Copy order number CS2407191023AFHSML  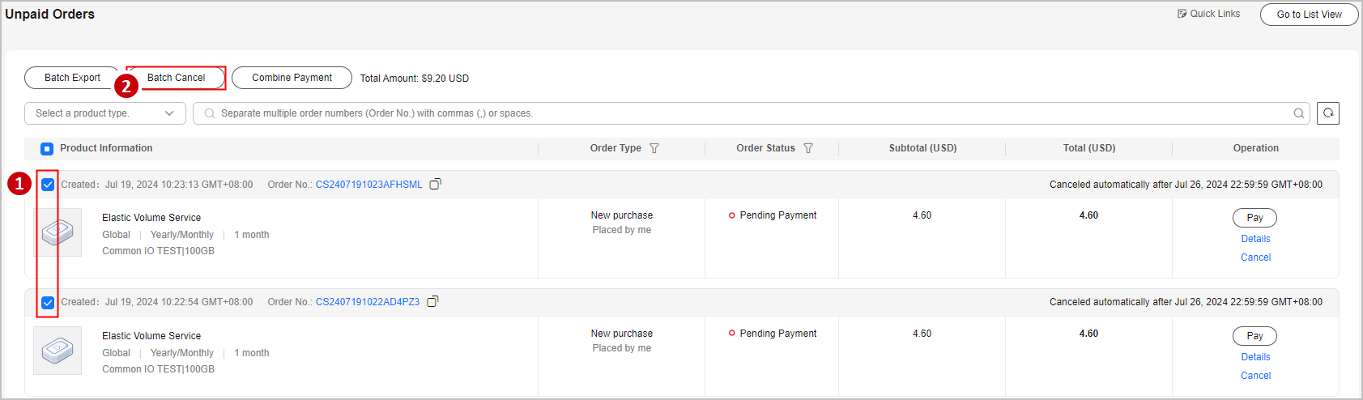tap(435, 184)
